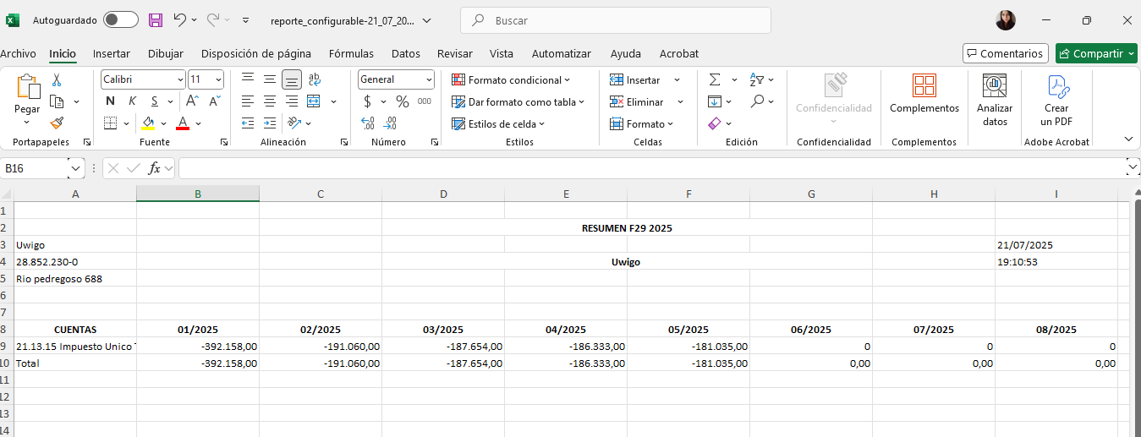Open the General number format dropdown
Image resolution: width=1141 pixels, height=437 pixels.
coord(429,79)
